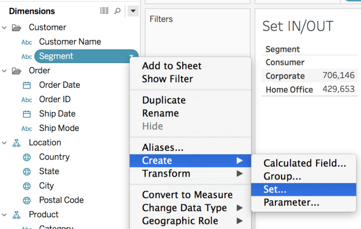Open the Transform submenu
The height and width of the screenshot is (229, 361).
pyautogui.click(x=166, y=174)
